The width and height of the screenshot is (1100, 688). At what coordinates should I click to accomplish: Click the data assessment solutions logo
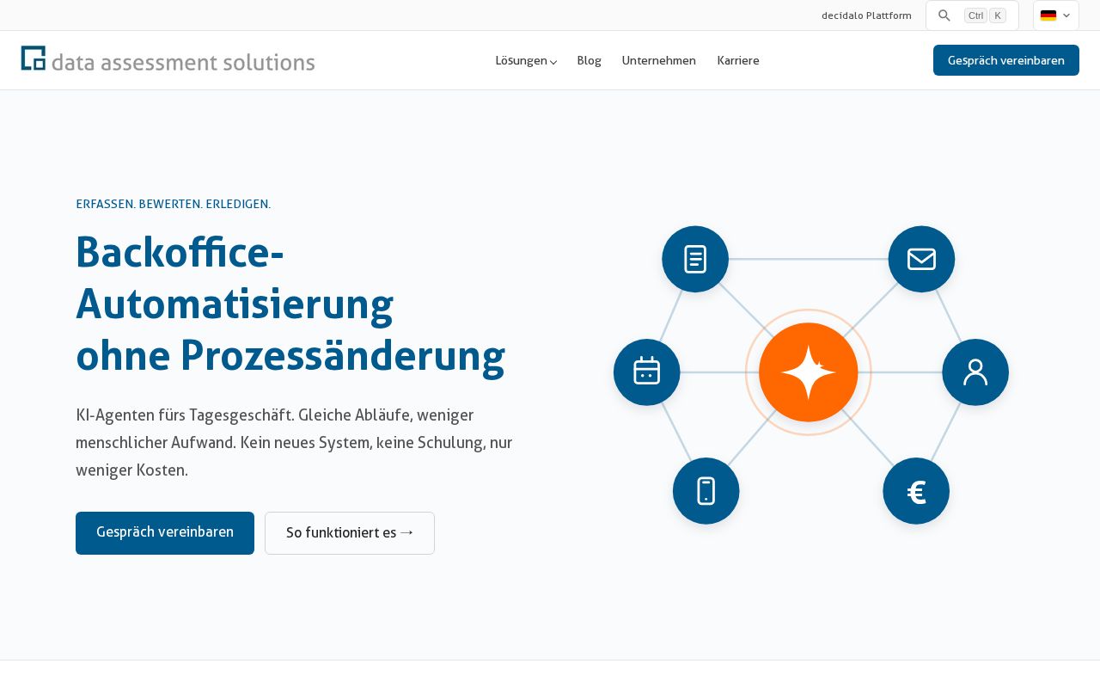[x=168, y=59]
